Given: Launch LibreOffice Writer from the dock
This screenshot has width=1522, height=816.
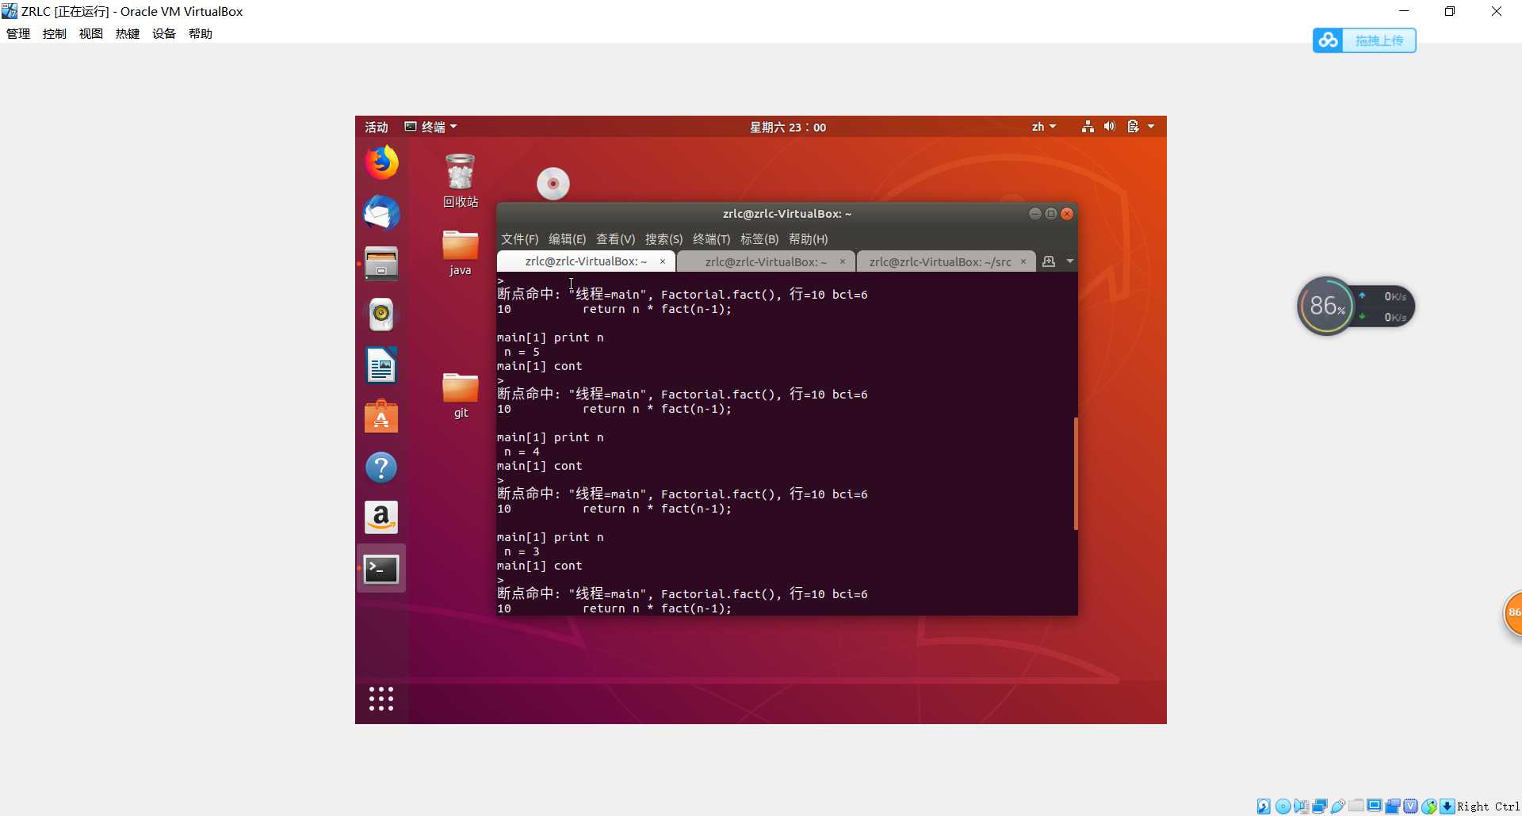Looking at the screenshot, I should [381, 365].
